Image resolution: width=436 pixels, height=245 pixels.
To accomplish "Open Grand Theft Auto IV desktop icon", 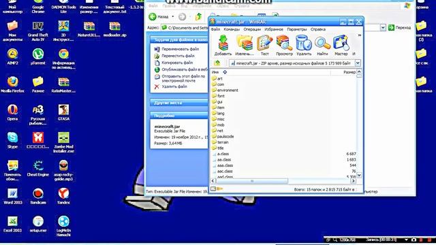I will pos(38,31).
